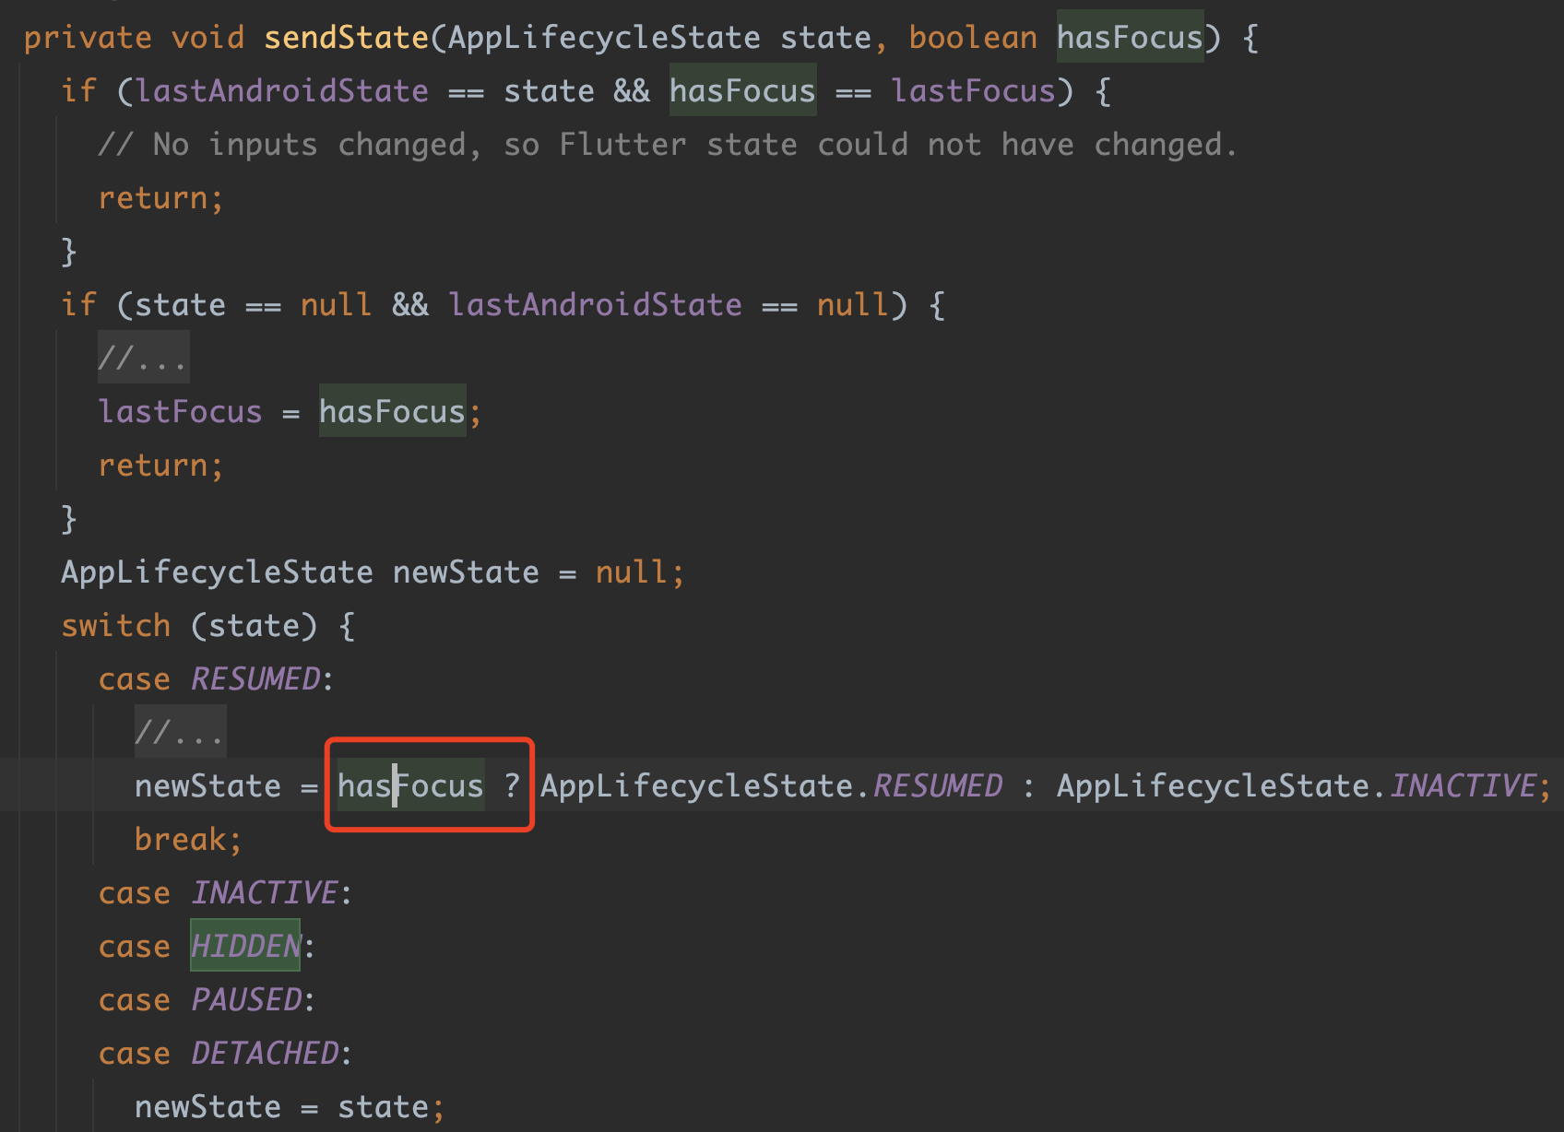Click hasFocus in the first if condition
Viewport: 1564px width, 1132px height.
click(x=742, y=91)
